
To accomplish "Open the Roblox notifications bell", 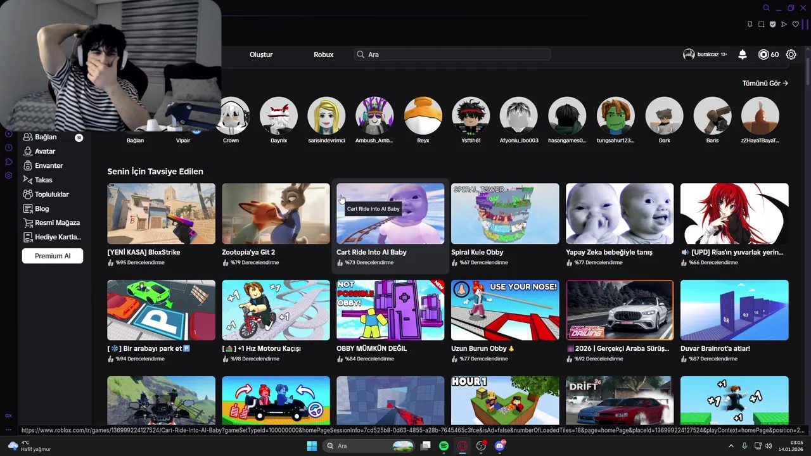I will [x=743, y=54].
